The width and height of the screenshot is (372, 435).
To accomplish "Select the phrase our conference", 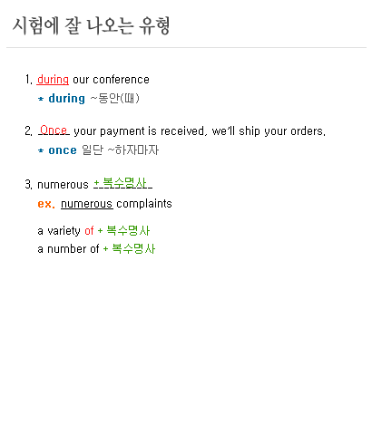I will 111,80.
